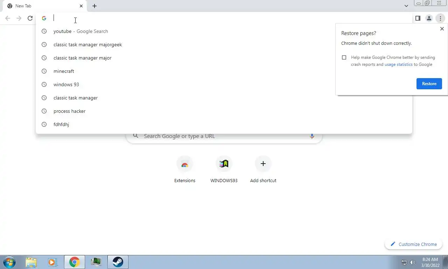Image resolution: width=448 pixels, height=269 pixels.
Task: Select the fdhfdhj suggestion
Action: coord(224,124)
